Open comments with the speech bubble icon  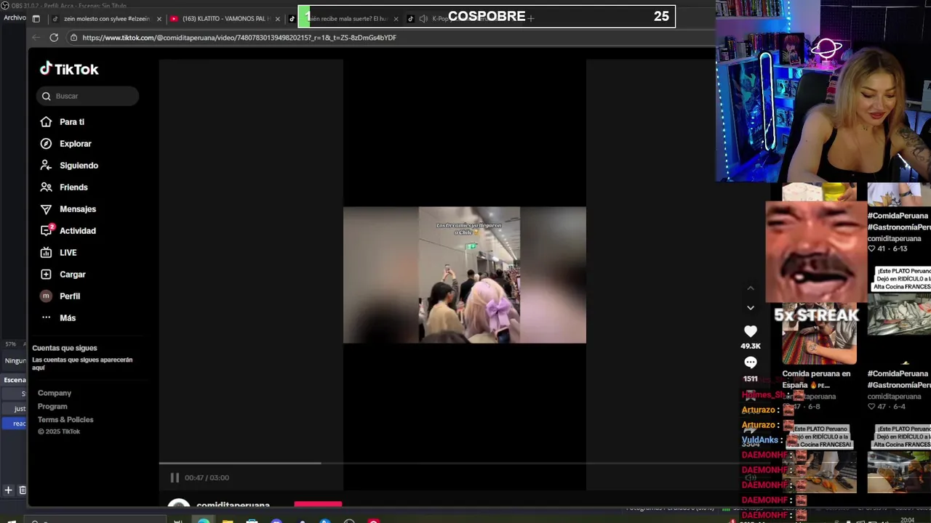751,362
